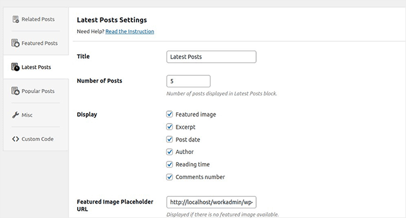Follow the Read the Instruction link
The image size is (406, 218).
130,31
